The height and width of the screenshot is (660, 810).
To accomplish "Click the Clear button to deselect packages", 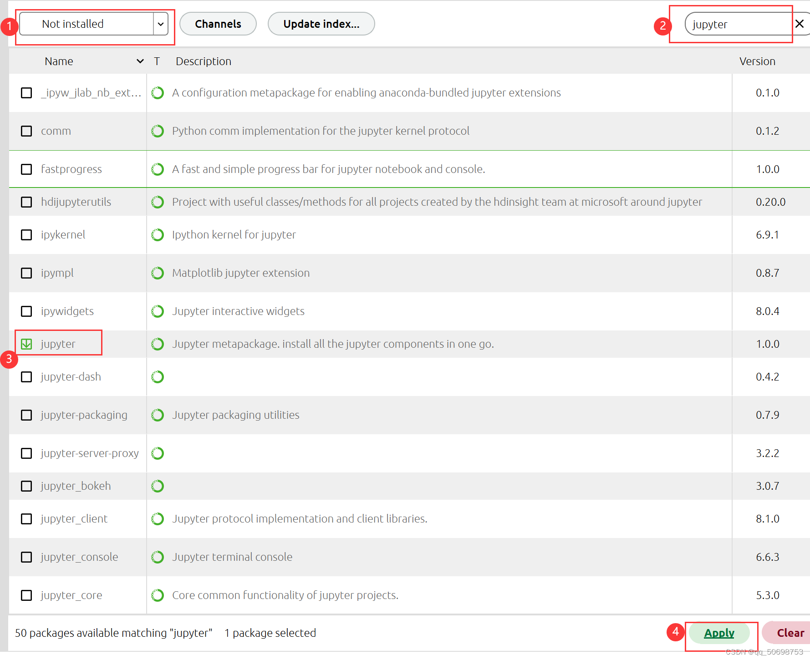I will coord(788,633).
